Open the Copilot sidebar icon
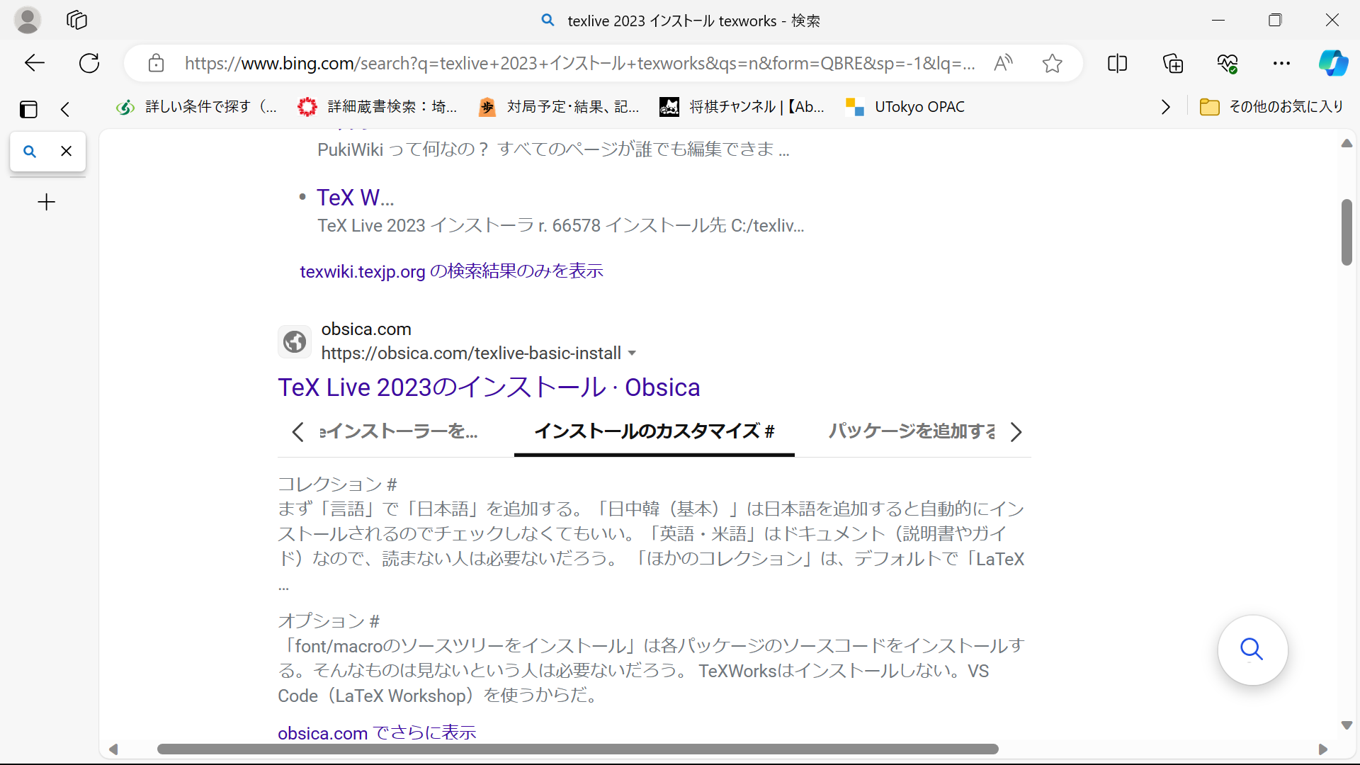The height and width of the screenshot is (765, 1360). [1333, 63]
